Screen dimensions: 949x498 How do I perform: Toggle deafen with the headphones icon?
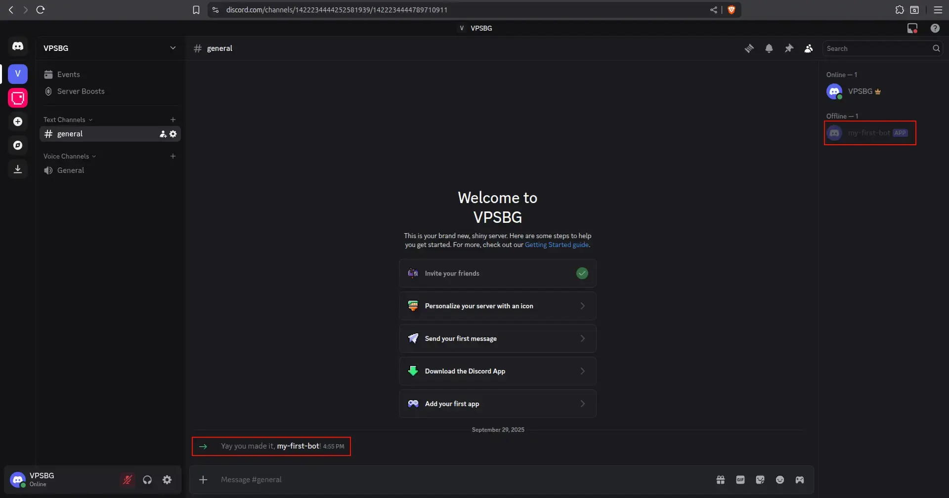click(147, 480)
